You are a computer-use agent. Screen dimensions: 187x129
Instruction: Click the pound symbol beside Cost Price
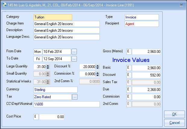(x=36, y=117)
